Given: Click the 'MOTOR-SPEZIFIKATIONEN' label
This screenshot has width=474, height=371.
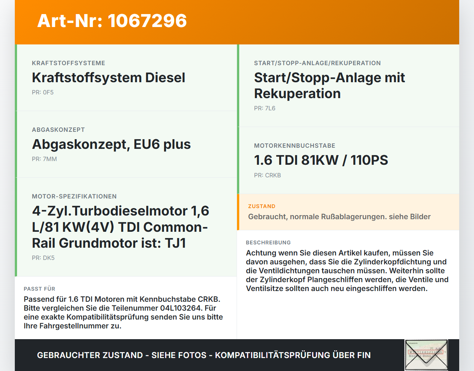Looking at the screenshot, I should click(x=74, y=197).
